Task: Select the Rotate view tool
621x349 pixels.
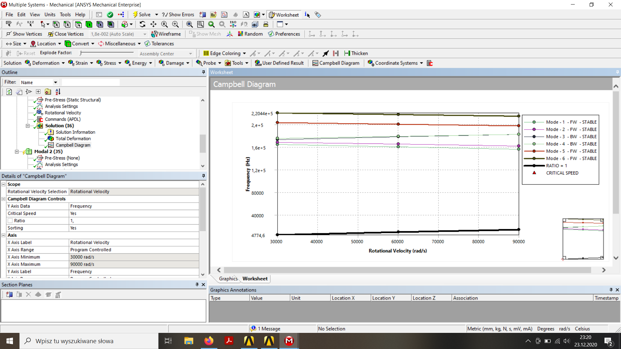Action: (x=142, y=24)
